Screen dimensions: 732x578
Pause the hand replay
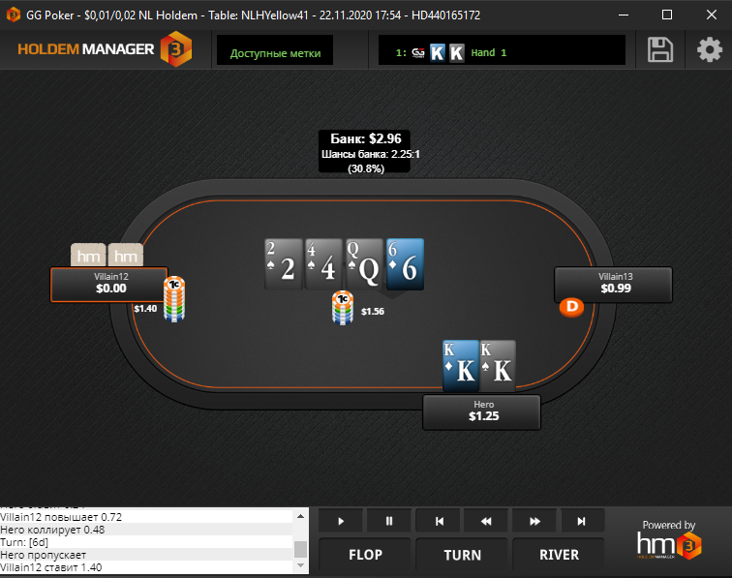pyautogui.click(x=389, y=521)
